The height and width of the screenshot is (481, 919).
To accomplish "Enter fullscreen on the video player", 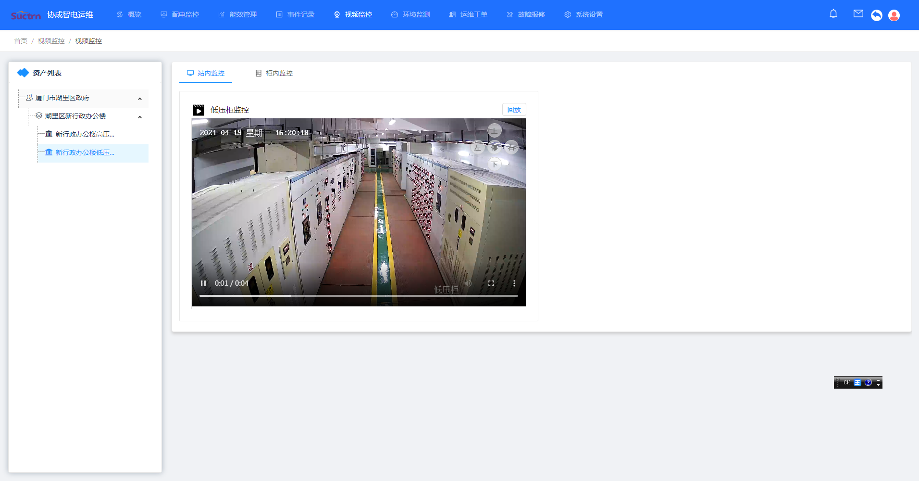I will tap(491, 283).
